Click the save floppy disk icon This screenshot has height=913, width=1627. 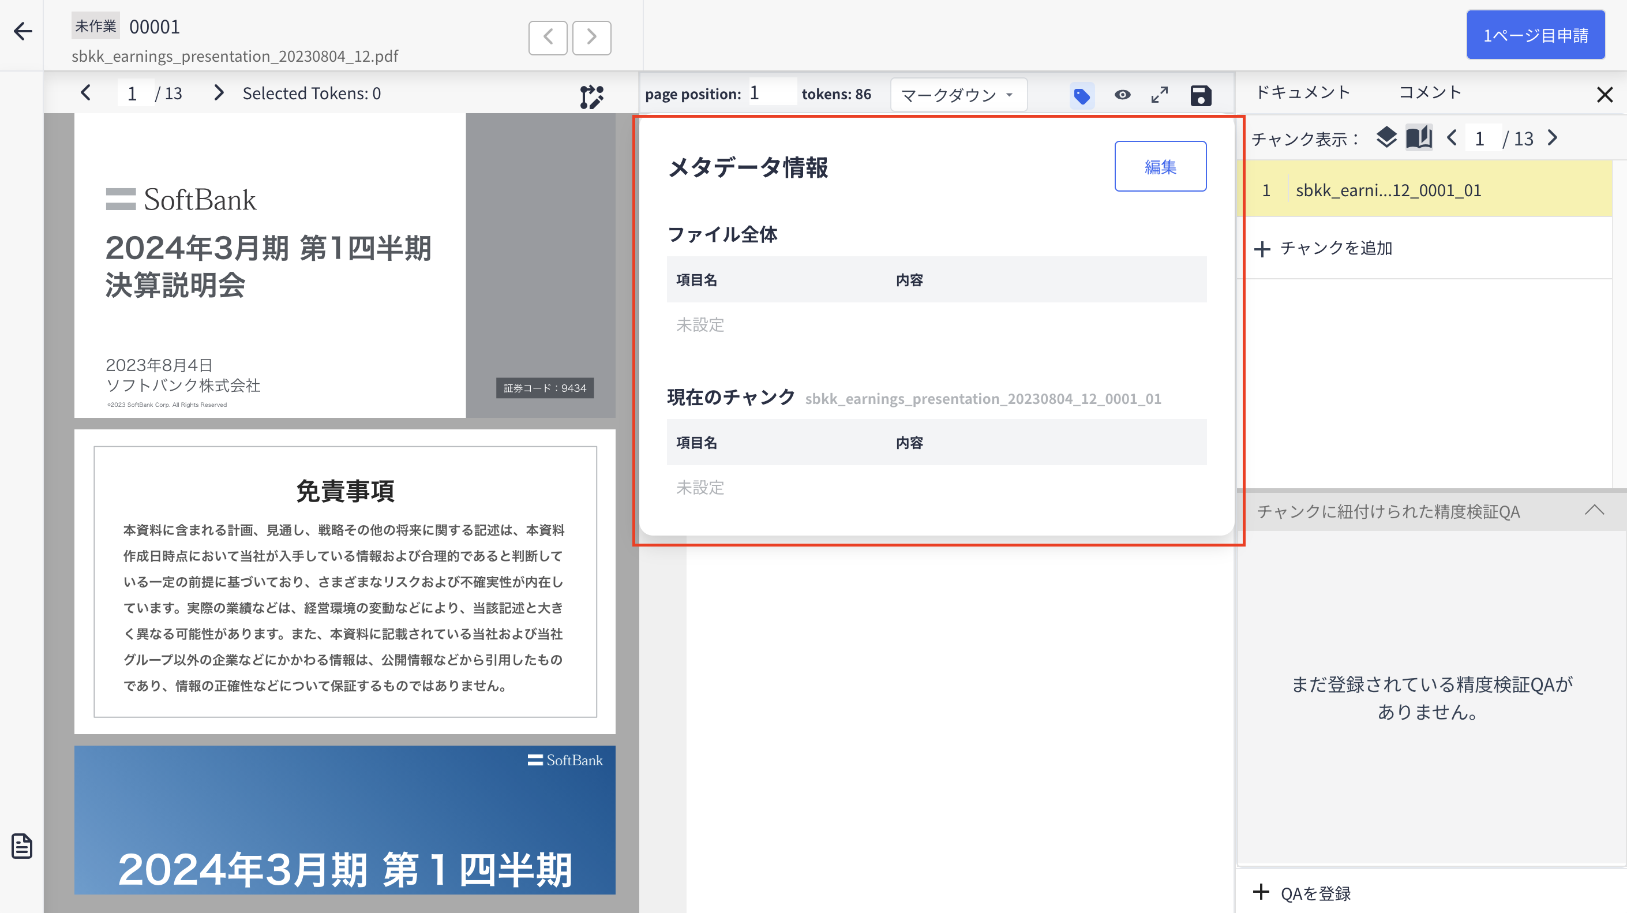1200,95
